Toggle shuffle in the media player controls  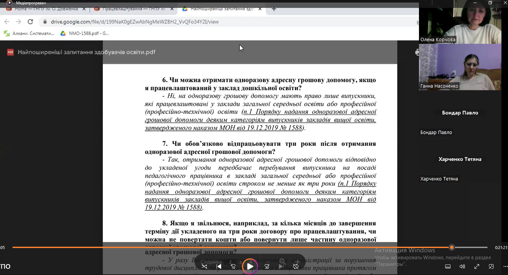point(204,266)
